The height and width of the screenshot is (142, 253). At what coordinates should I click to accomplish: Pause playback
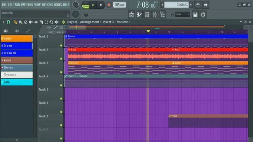click(93, 5)
